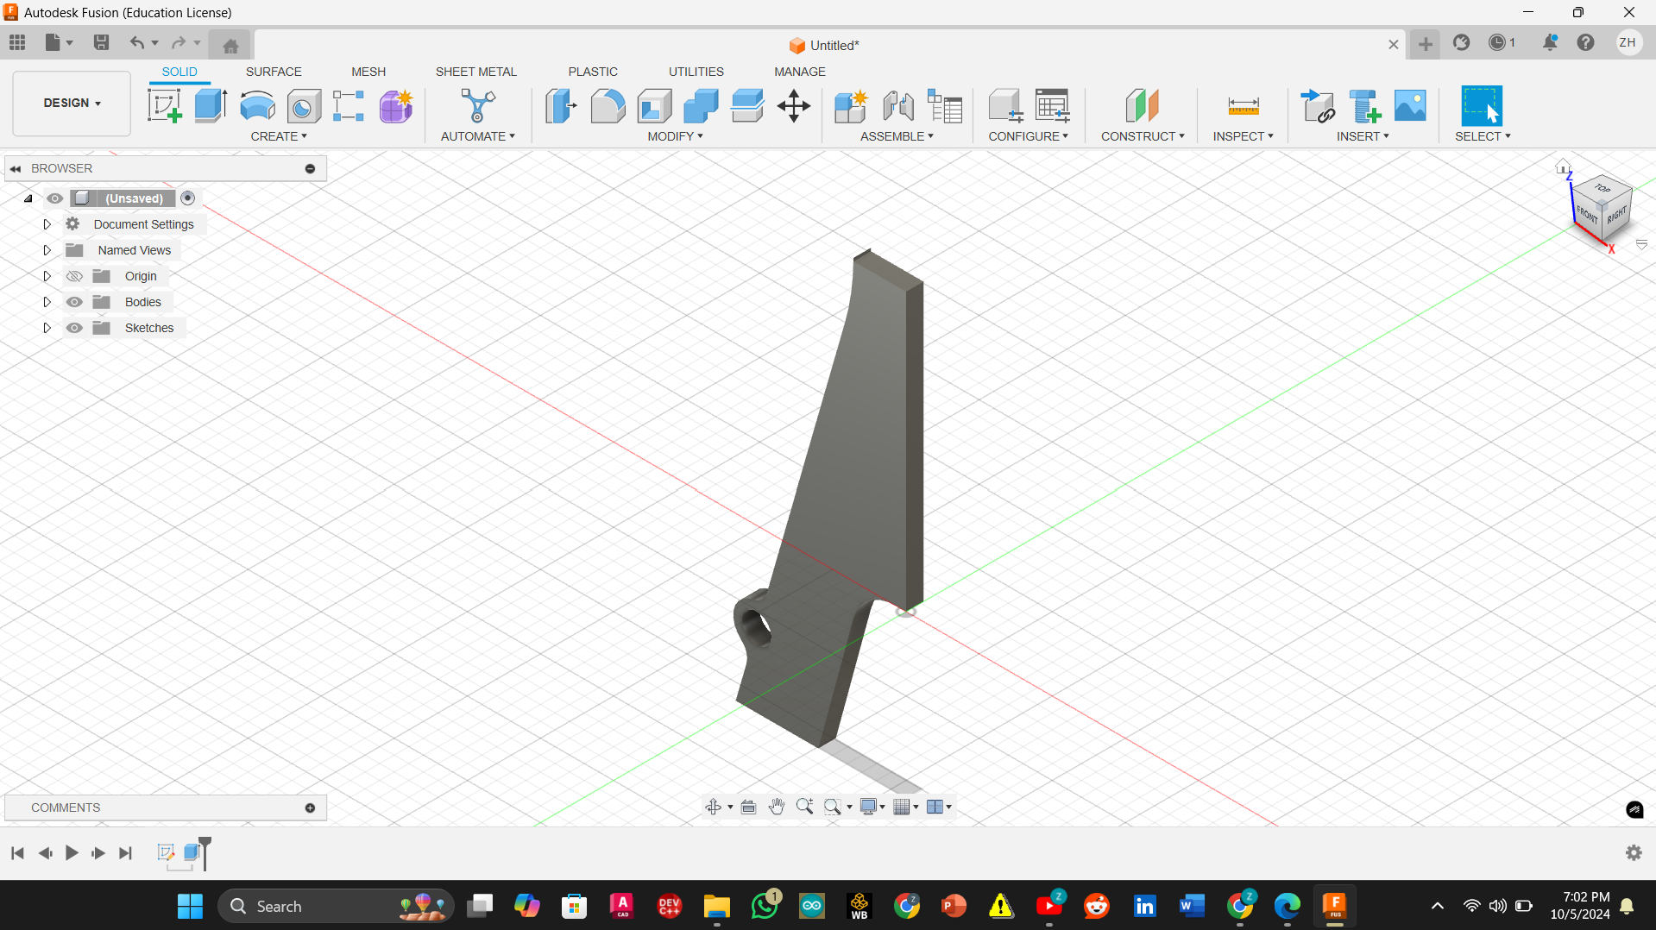Switch to the UTILITIES tab

(x=696, y=72)
